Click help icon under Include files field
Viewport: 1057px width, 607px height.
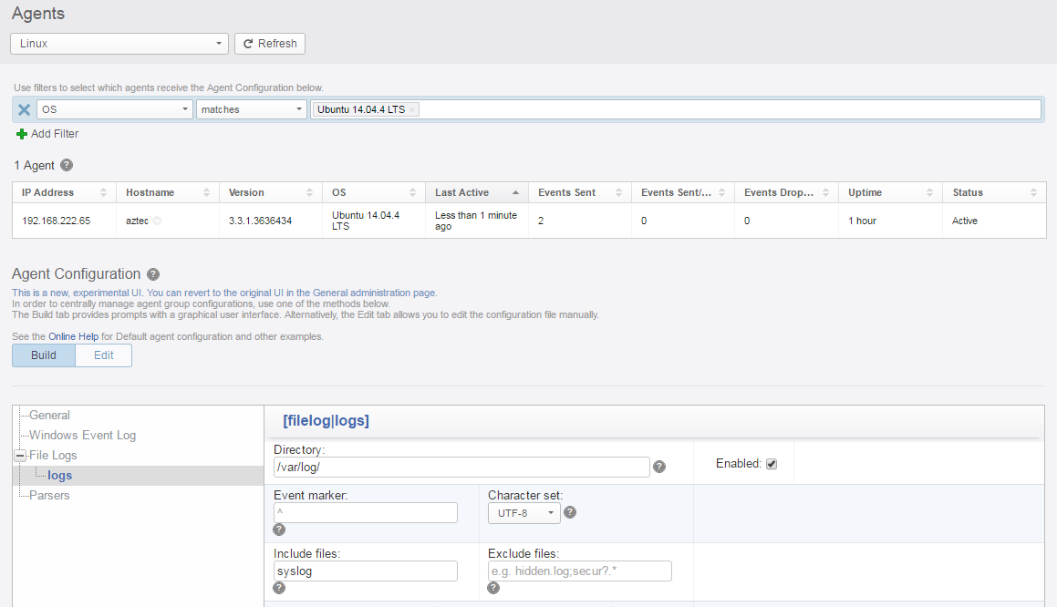click(279, 588)
